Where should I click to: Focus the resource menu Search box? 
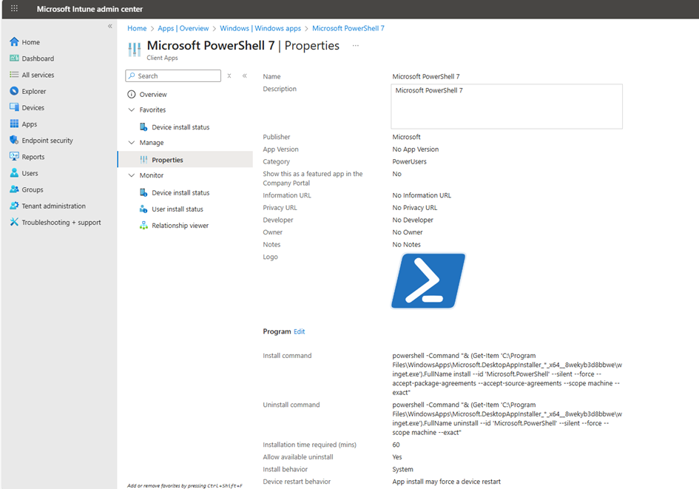[173, 75]
